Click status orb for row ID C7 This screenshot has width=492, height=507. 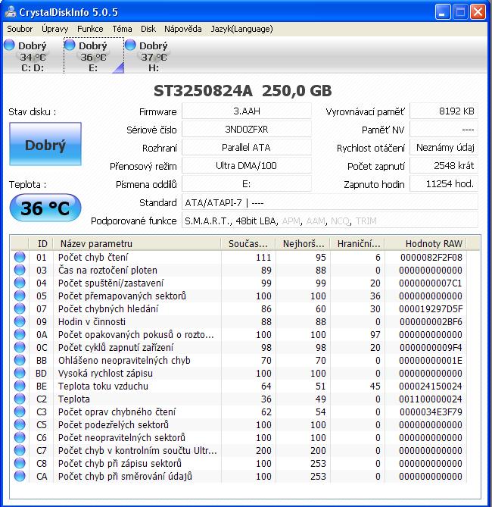[20, 450]
